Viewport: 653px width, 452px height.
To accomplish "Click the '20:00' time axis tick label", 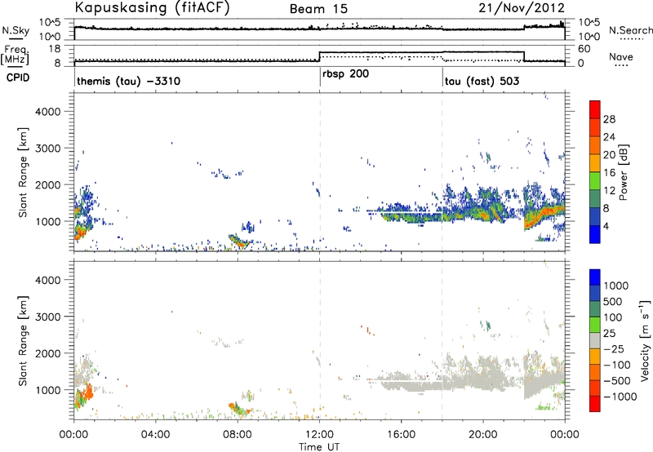I will click(x=483, y=435).
